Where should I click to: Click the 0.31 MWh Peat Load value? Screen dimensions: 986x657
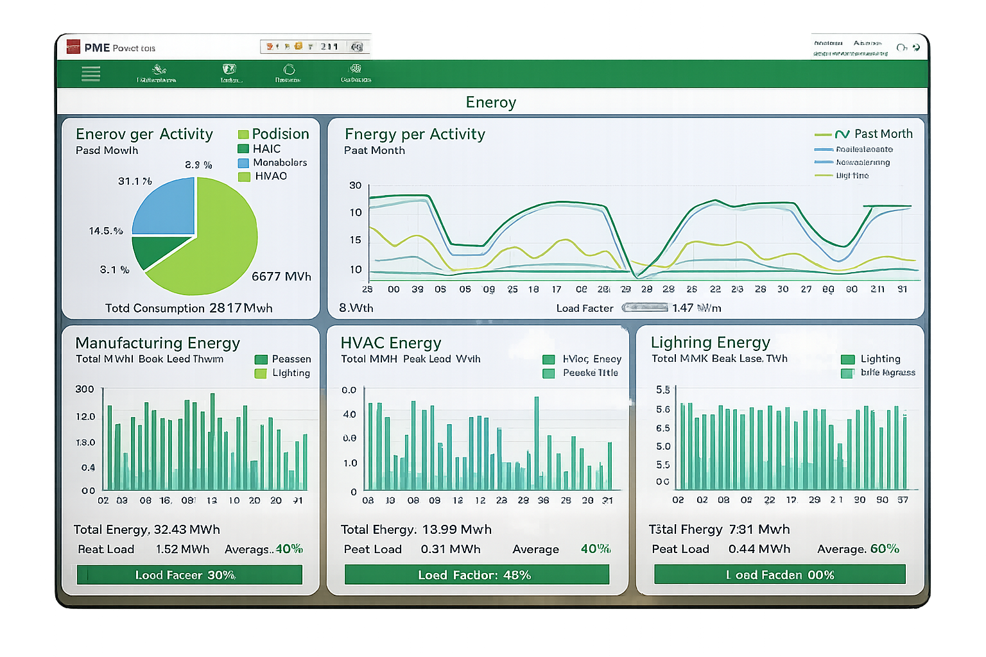(x=451, y=550)
